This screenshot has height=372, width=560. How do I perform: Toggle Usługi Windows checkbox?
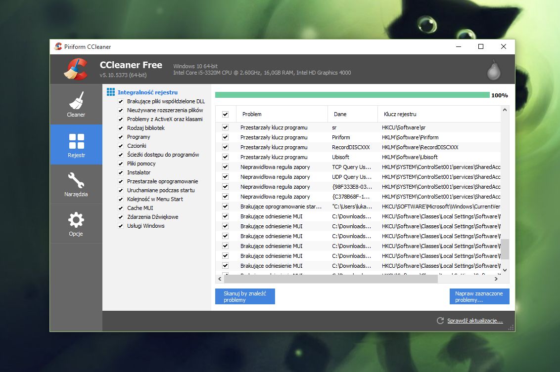tap(121, 226)
